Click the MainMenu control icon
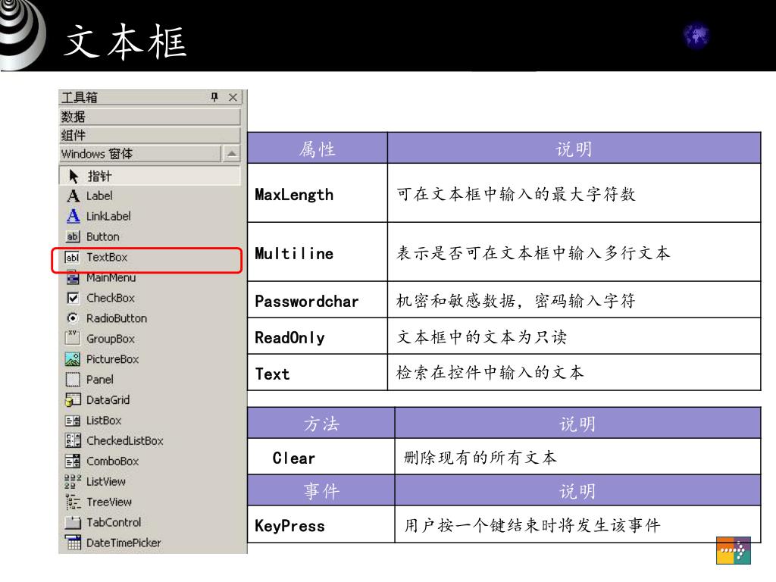Screen dimensions: 776x582 72,277
